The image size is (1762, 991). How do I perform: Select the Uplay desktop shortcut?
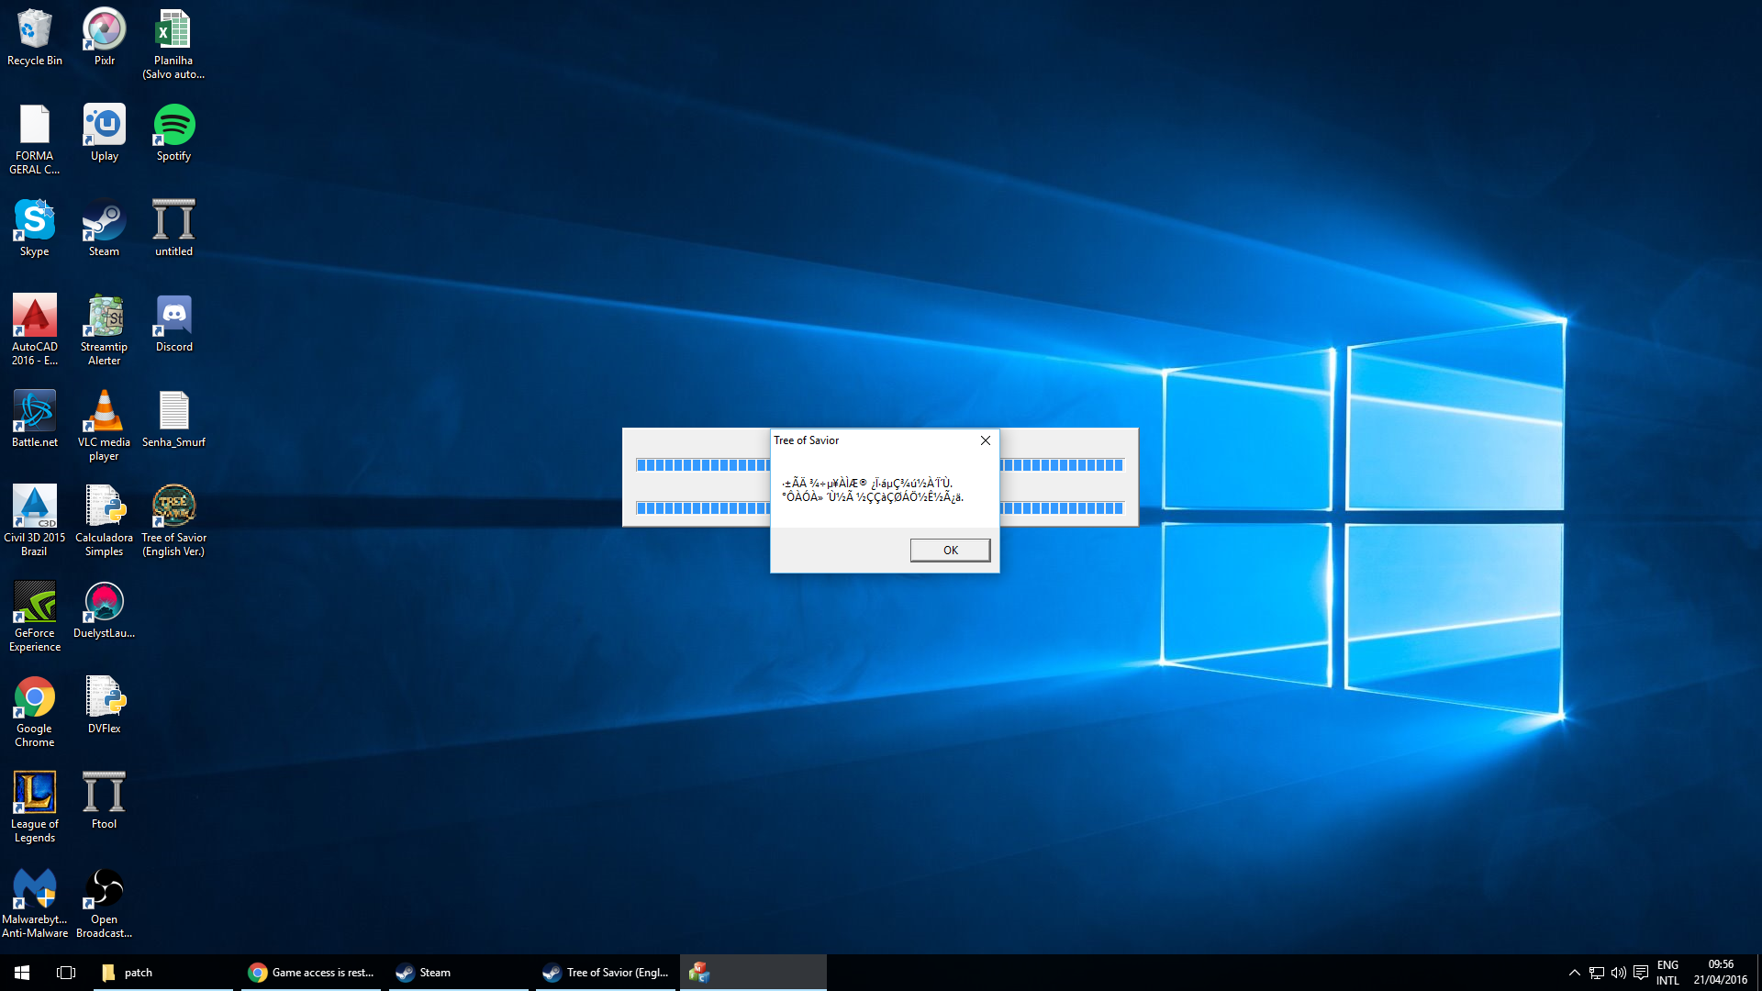click(104, 132)
